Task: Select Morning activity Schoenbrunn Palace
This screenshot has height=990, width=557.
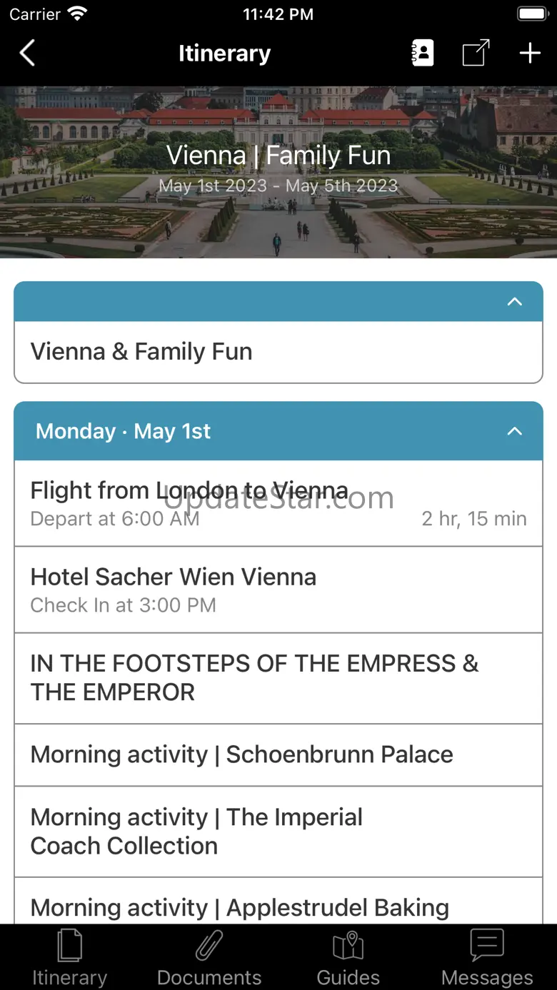Action: pyautogui.click(x=278, y=754)
